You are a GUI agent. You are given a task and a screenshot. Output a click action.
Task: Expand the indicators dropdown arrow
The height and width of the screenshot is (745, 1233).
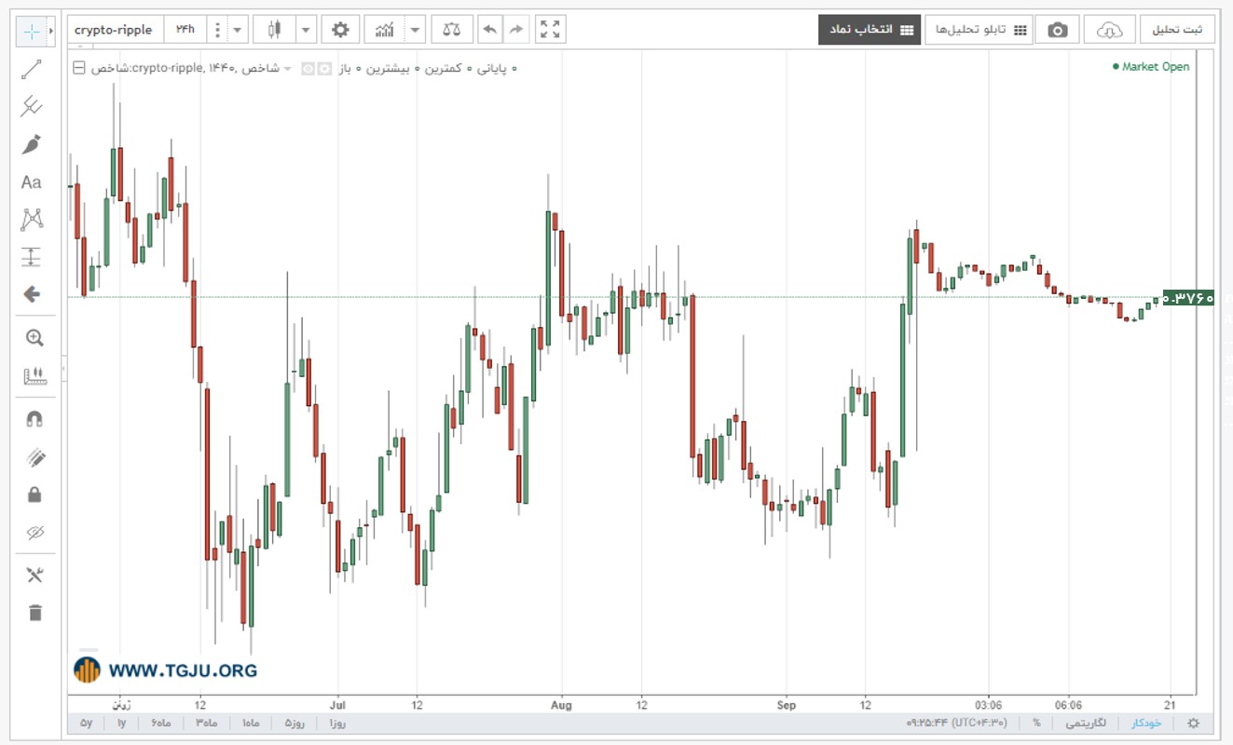[415, 30]
